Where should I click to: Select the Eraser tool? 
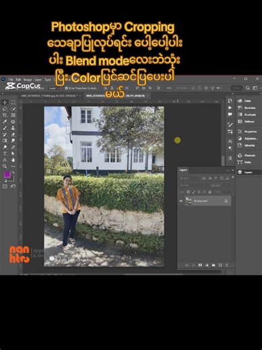pos(13,135)
